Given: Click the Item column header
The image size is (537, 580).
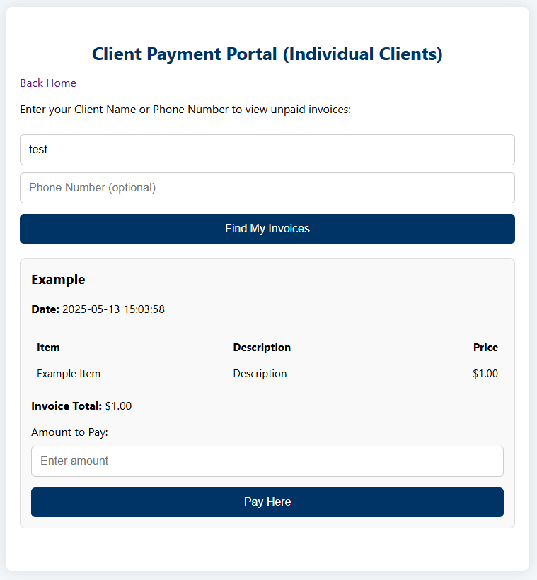Looking at the screenshot, I should point(47,347).
